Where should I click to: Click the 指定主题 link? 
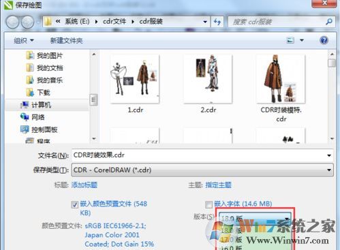coord(218,185)
